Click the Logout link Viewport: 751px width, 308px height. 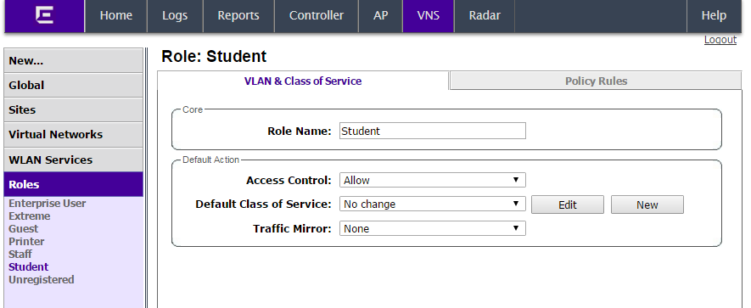(720, 40)
